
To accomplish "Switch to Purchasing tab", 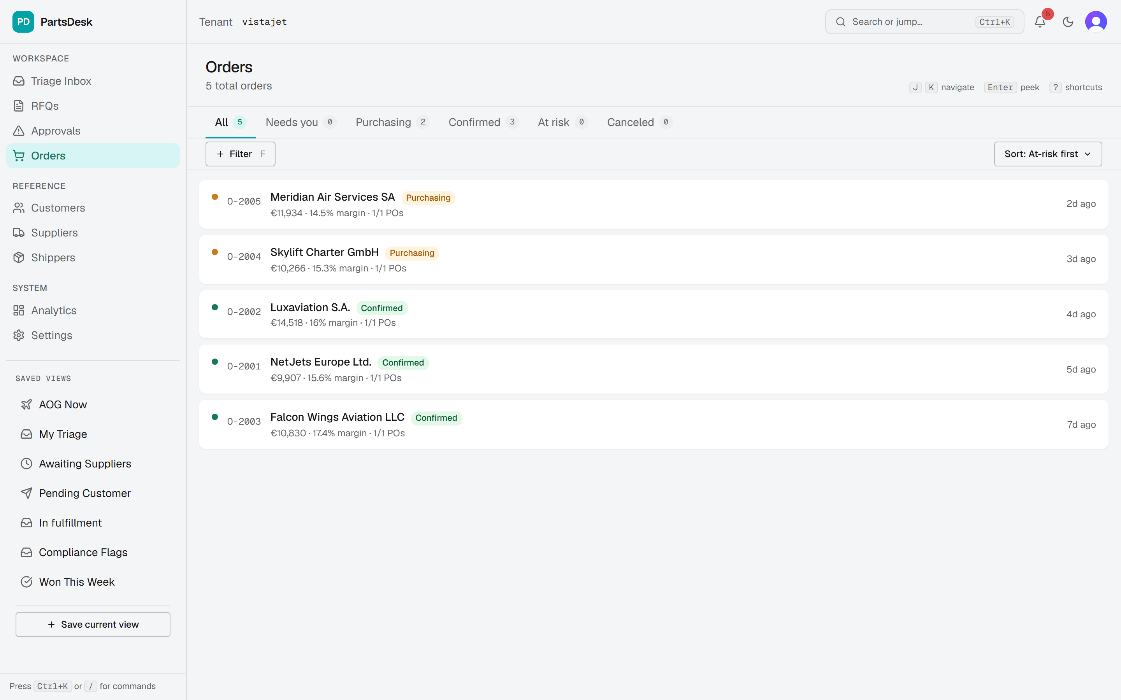I will [x=392, y=122].
